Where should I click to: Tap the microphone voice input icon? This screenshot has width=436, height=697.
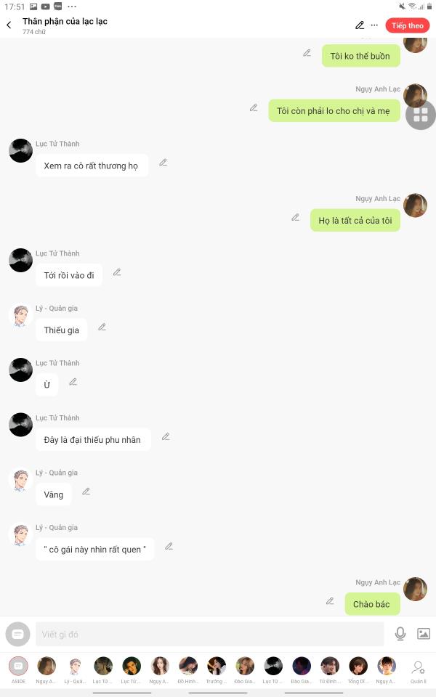(x=400, y=634)
